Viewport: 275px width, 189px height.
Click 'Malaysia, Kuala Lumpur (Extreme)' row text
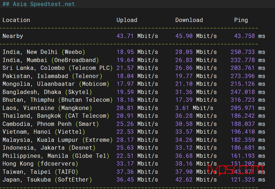tap(57, 140)
